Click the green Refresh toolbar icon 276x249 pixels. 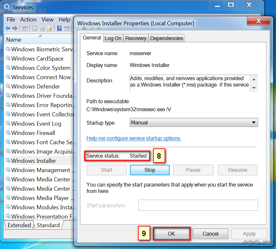(x=42, y=28)
